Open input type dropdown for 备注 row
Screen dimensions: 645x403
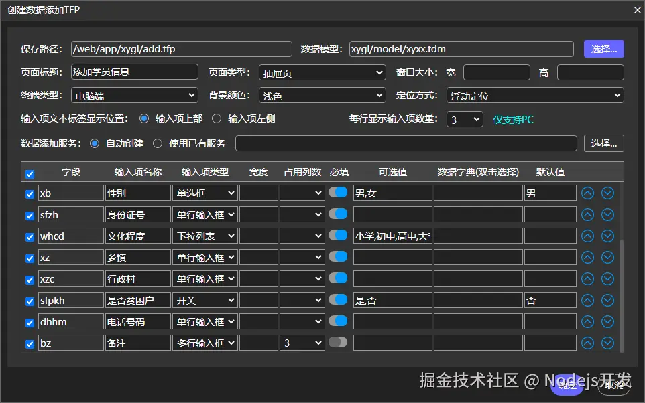click(x=205, y=343)
